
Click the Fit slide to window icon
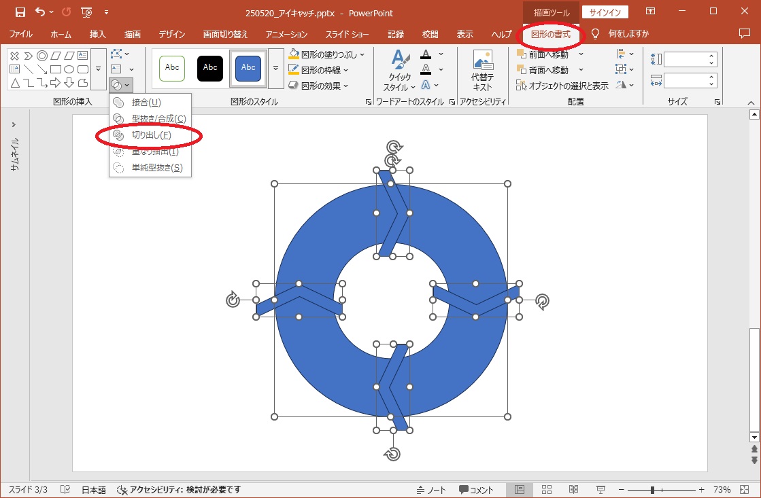tap(743, 490)
